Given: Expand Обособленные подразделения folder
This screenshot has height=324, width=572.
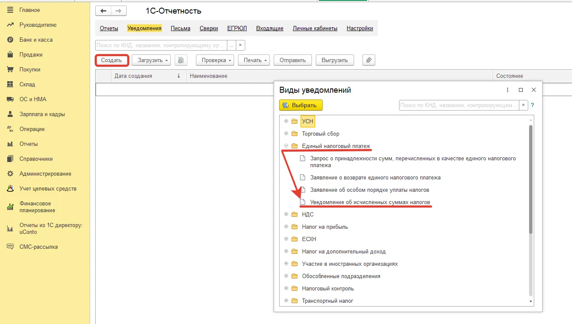Looking at the screenshot, I should click(x=286, y=276).
